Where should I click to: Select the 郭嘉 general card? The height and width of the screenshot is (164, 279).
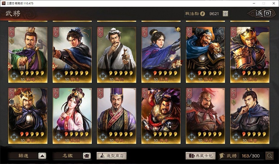tap(72, 55)
